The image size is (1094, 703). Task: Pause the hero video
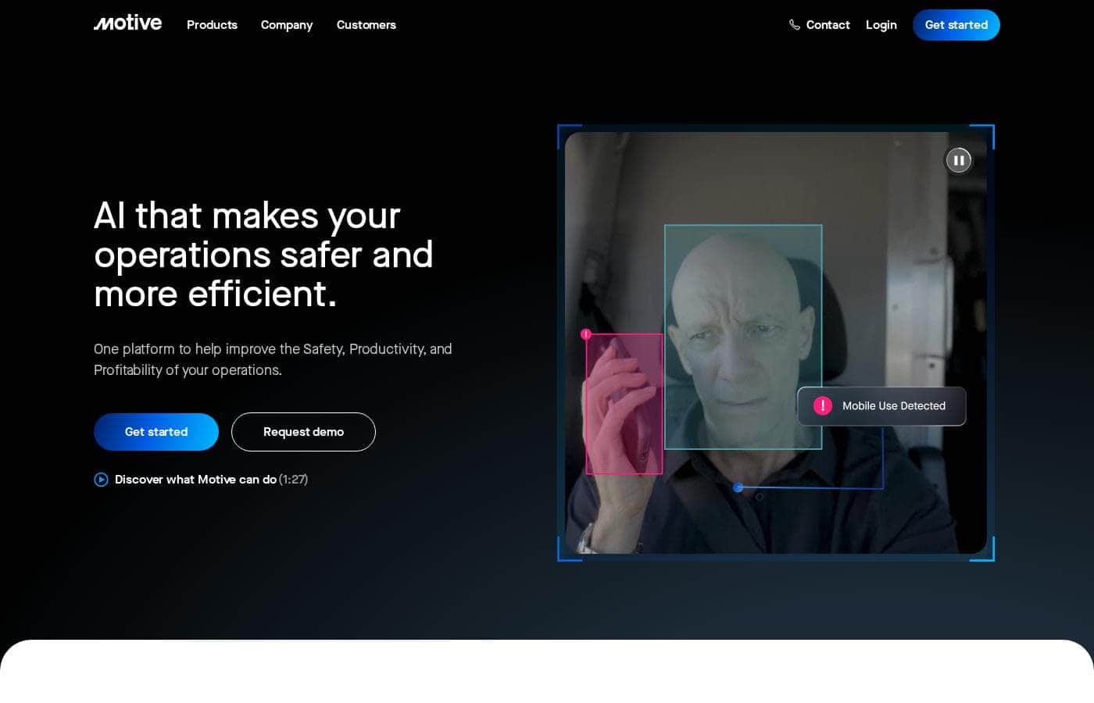click(959, 160)
